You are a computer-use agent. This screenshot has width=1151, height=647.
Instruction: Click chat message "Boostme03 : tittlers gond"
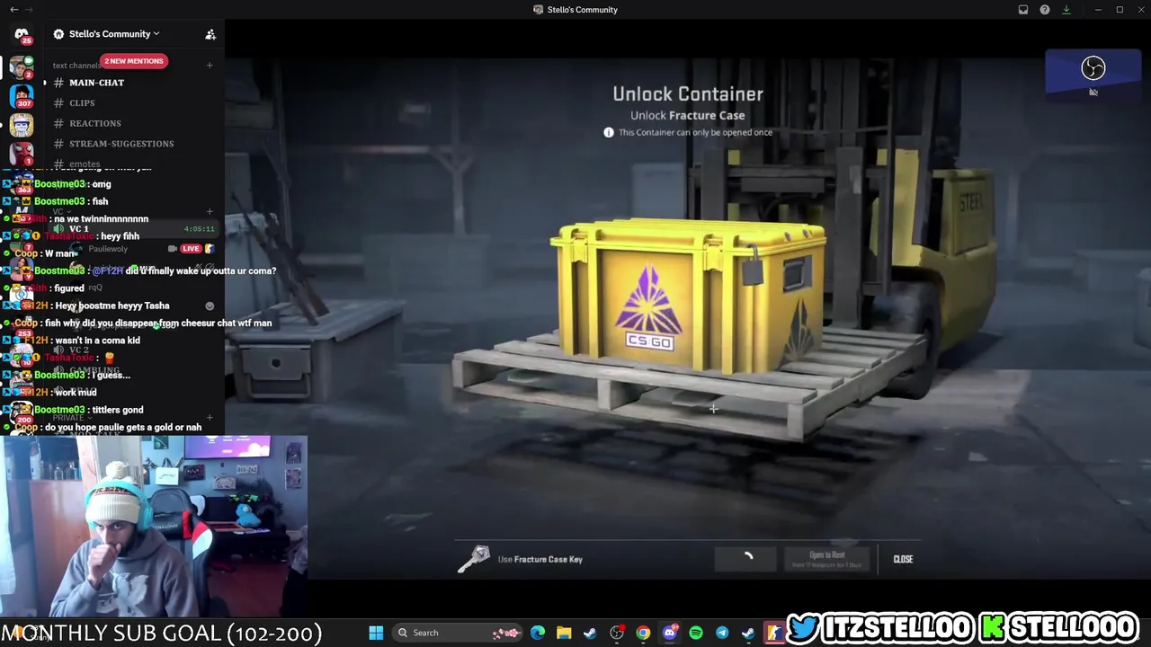pos(89,410)
